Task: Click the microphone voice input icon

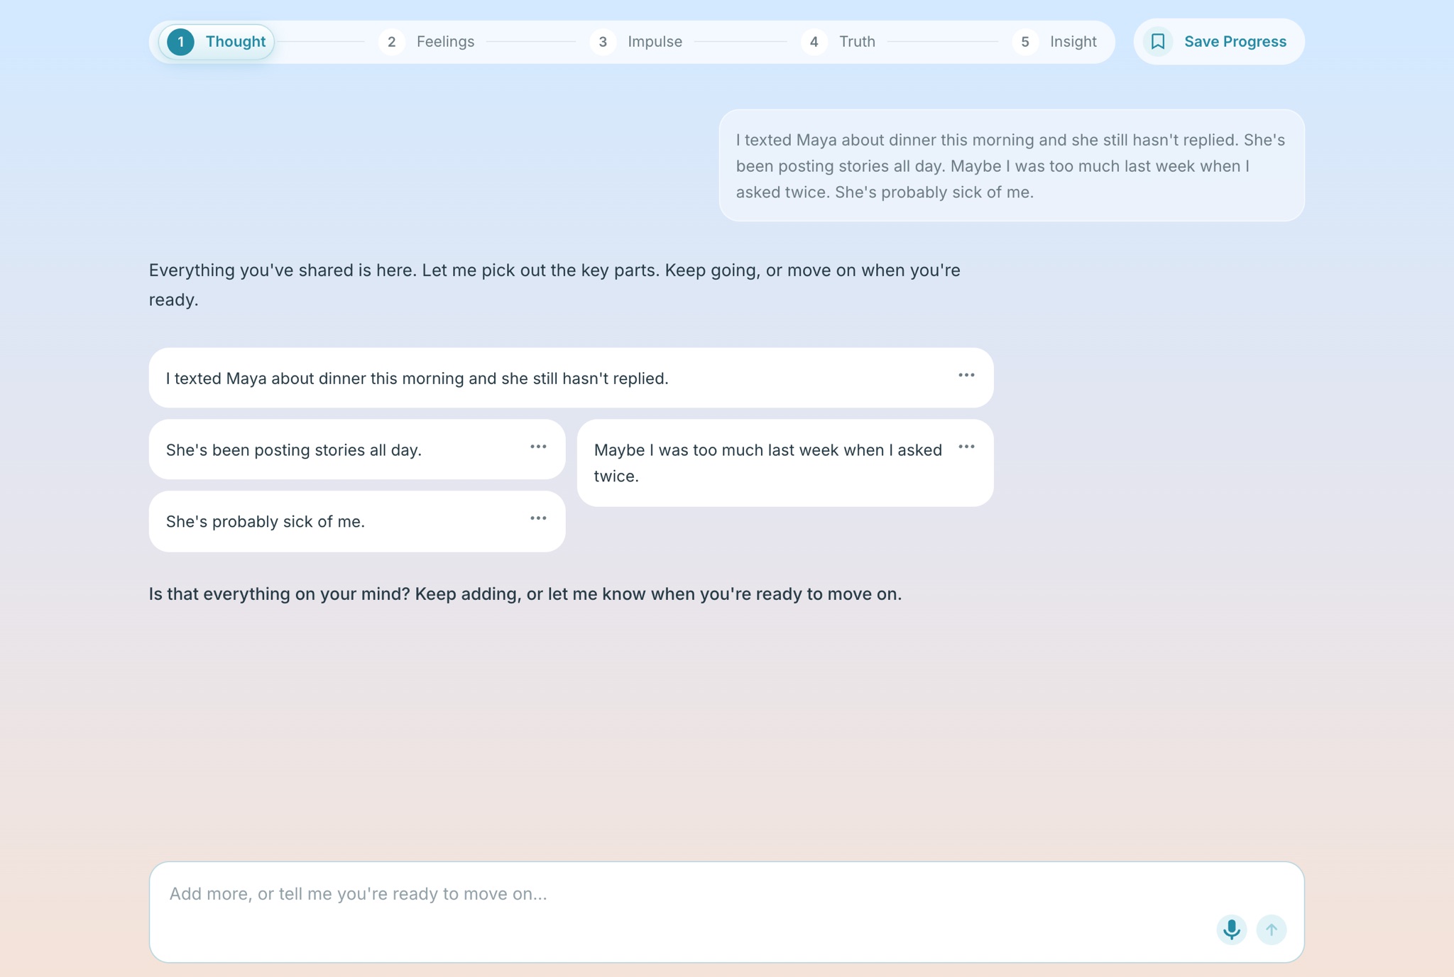Action: click(1232, 929)
